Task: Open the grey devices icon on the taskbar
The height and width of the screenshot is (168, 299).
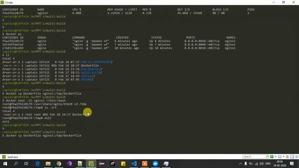Action: tap(166, 164)
